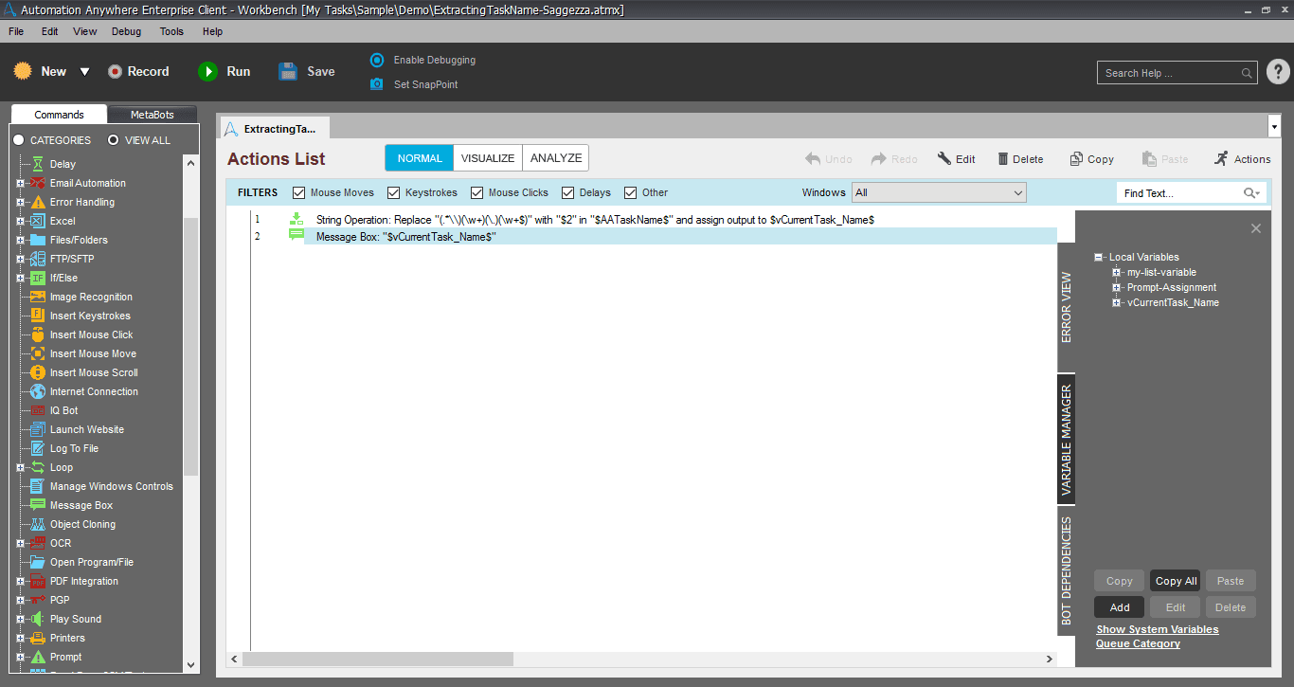Toggle the Keystrokes filter checkbox
Image resolution: width=1294 pixels, height=687 pixels.
pyautogui.click(x=394, y=192)
